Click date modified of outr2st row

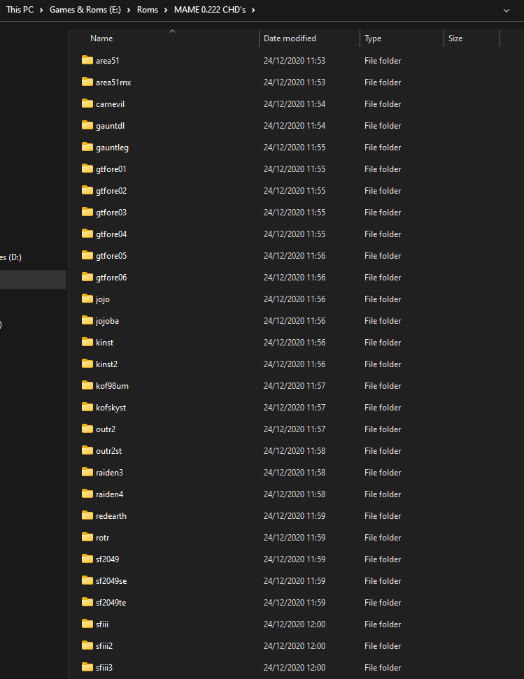(x=295, y=451)
